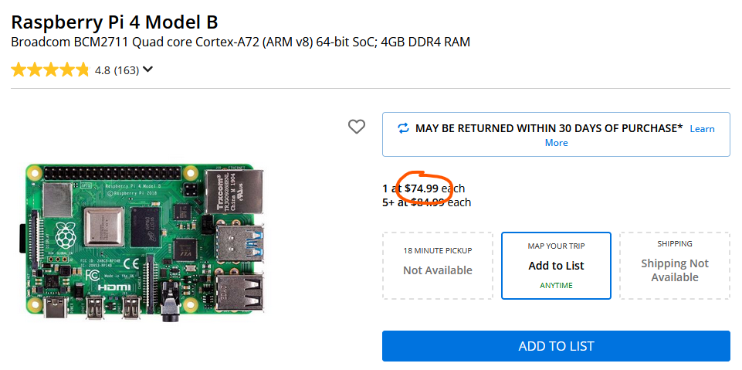Click the heart wishlist icon
Viewport: 742px width, 370px height.
click(356, 127)
